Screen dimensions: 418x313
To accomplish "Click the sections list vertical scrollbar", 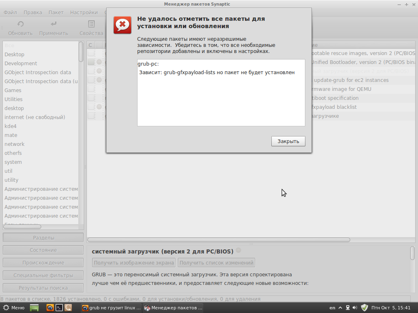I will 81,52.
